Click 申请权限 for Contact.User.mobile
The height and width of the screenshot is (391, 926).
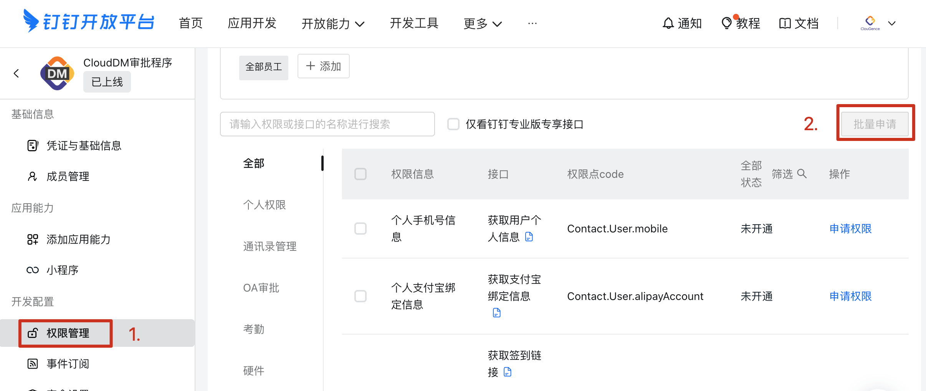point(850,229)
